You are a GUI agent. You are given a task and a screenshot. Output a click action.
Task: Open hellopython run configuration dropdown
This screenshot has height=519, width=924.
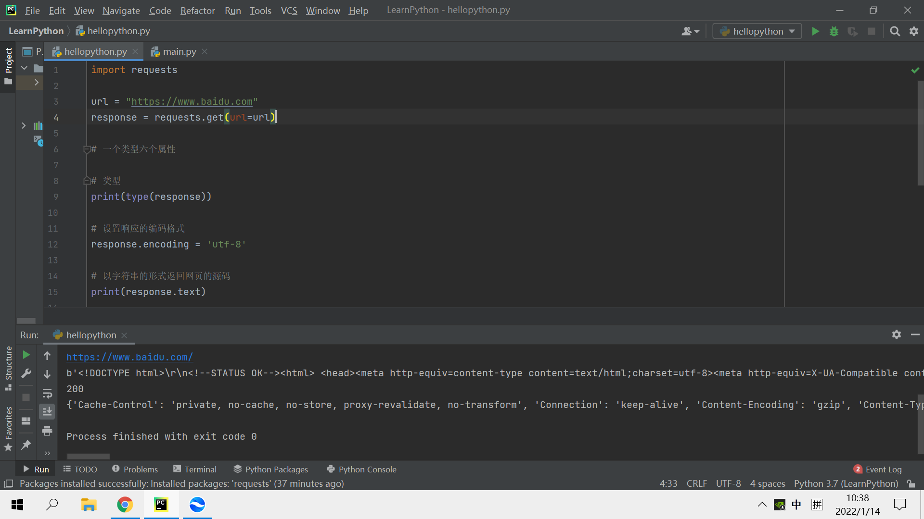(757, 31)
